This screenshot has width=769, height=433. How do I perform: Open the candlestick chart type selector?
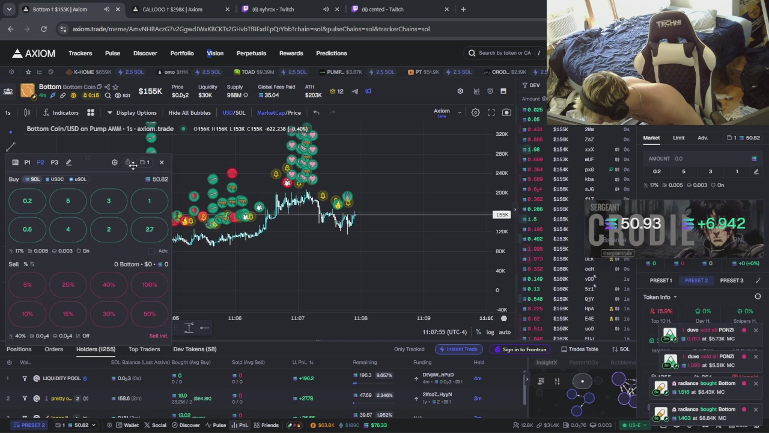pos(27,112)
